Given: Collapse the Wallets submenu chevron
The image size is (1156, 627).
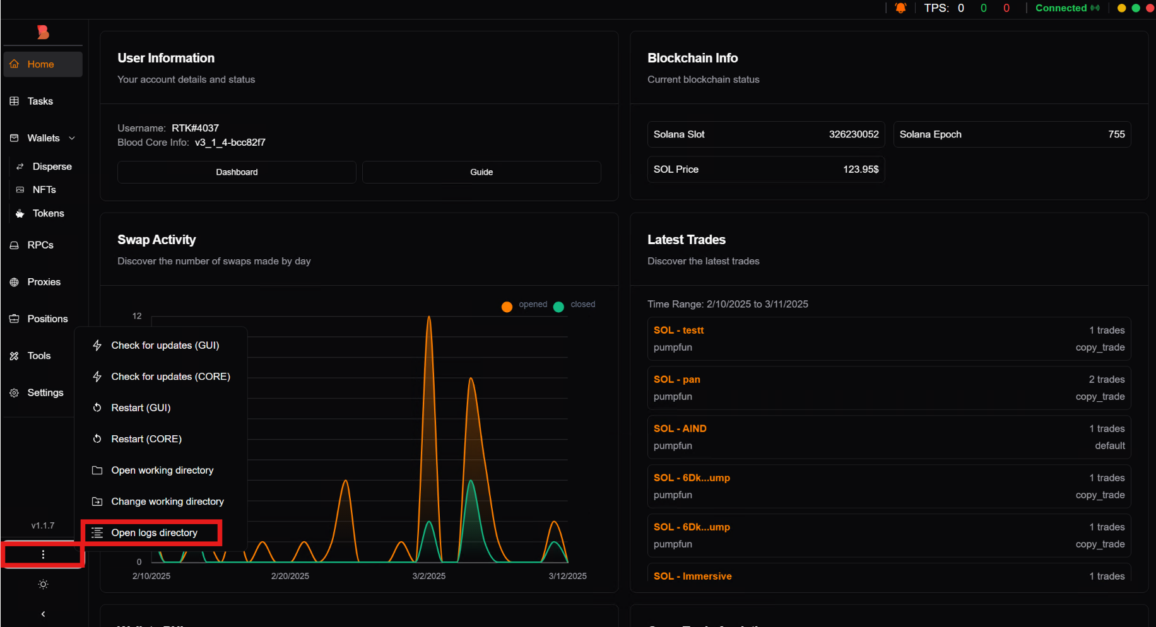Looking at the screenshot, I should 72,138.
